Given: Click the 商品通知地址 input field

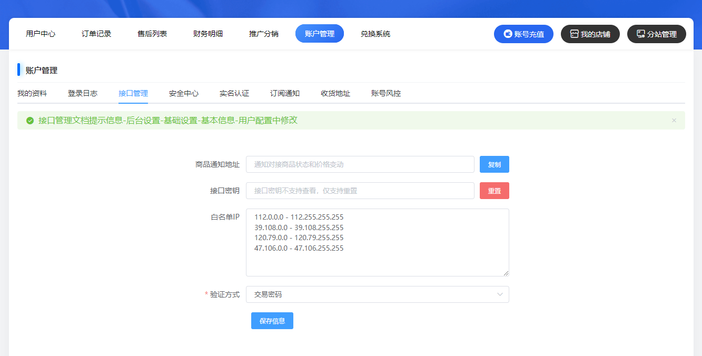Looking at the screenshot, I should (360, 164).
